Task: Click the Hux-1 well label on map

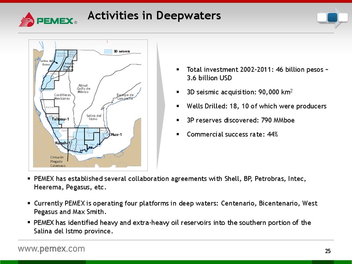Action: coord(116,135)
